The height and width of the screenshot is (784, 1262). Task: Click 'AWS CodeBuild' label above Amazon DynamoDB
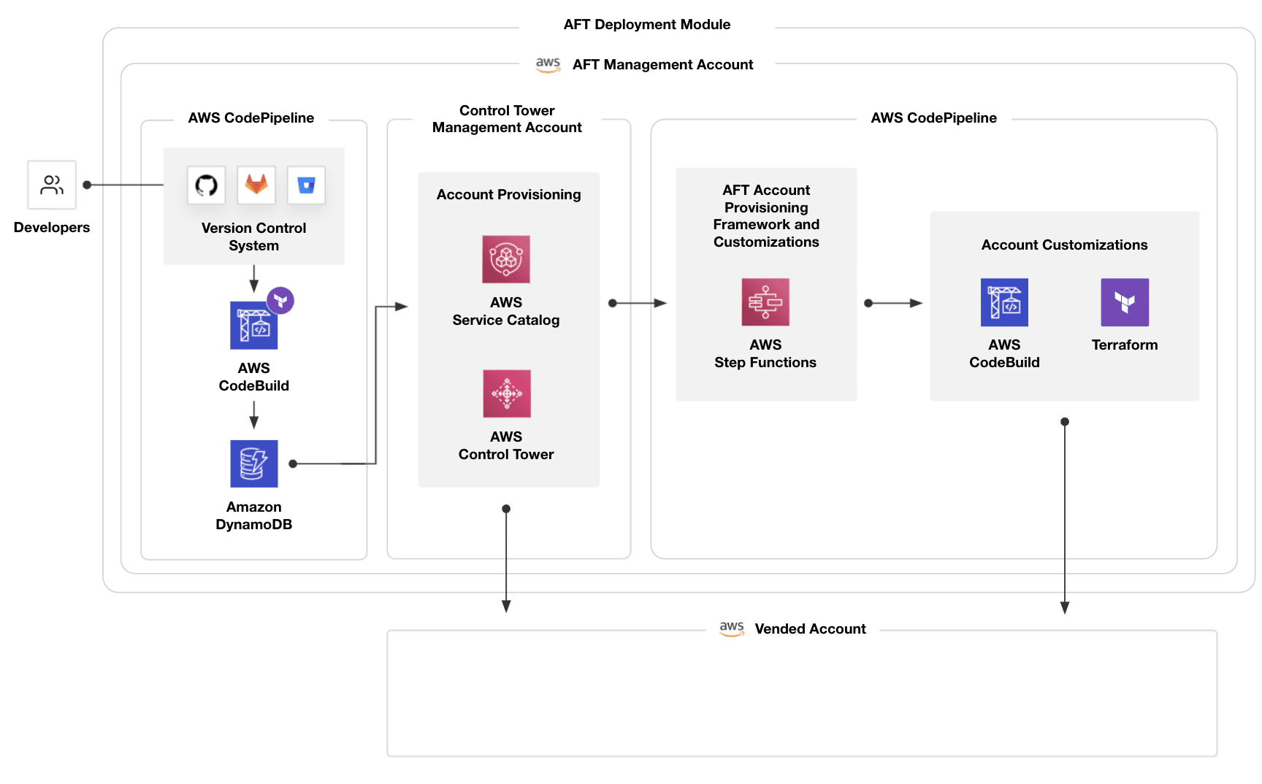tap(254, 377)
